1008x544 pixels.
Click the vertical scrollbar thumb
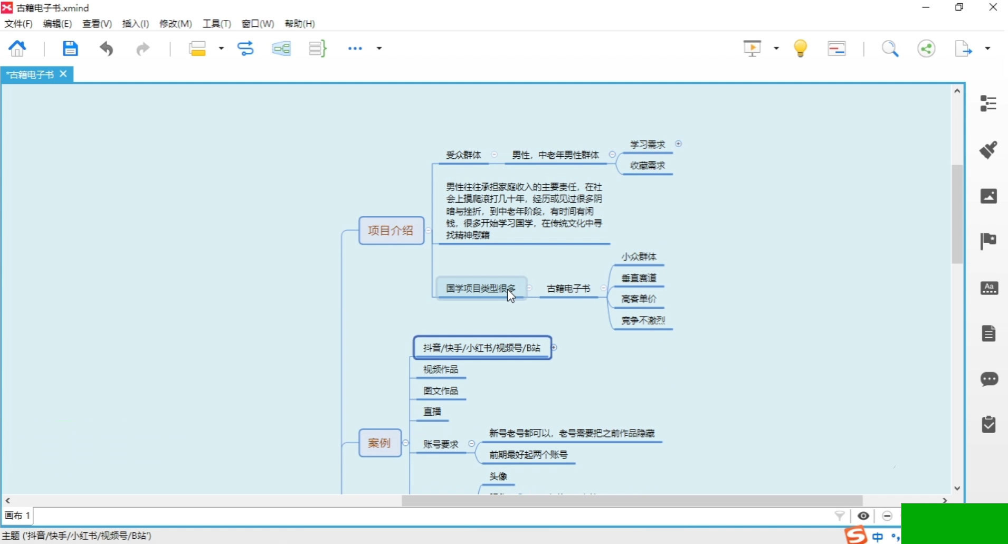click(x=957, y=214)
